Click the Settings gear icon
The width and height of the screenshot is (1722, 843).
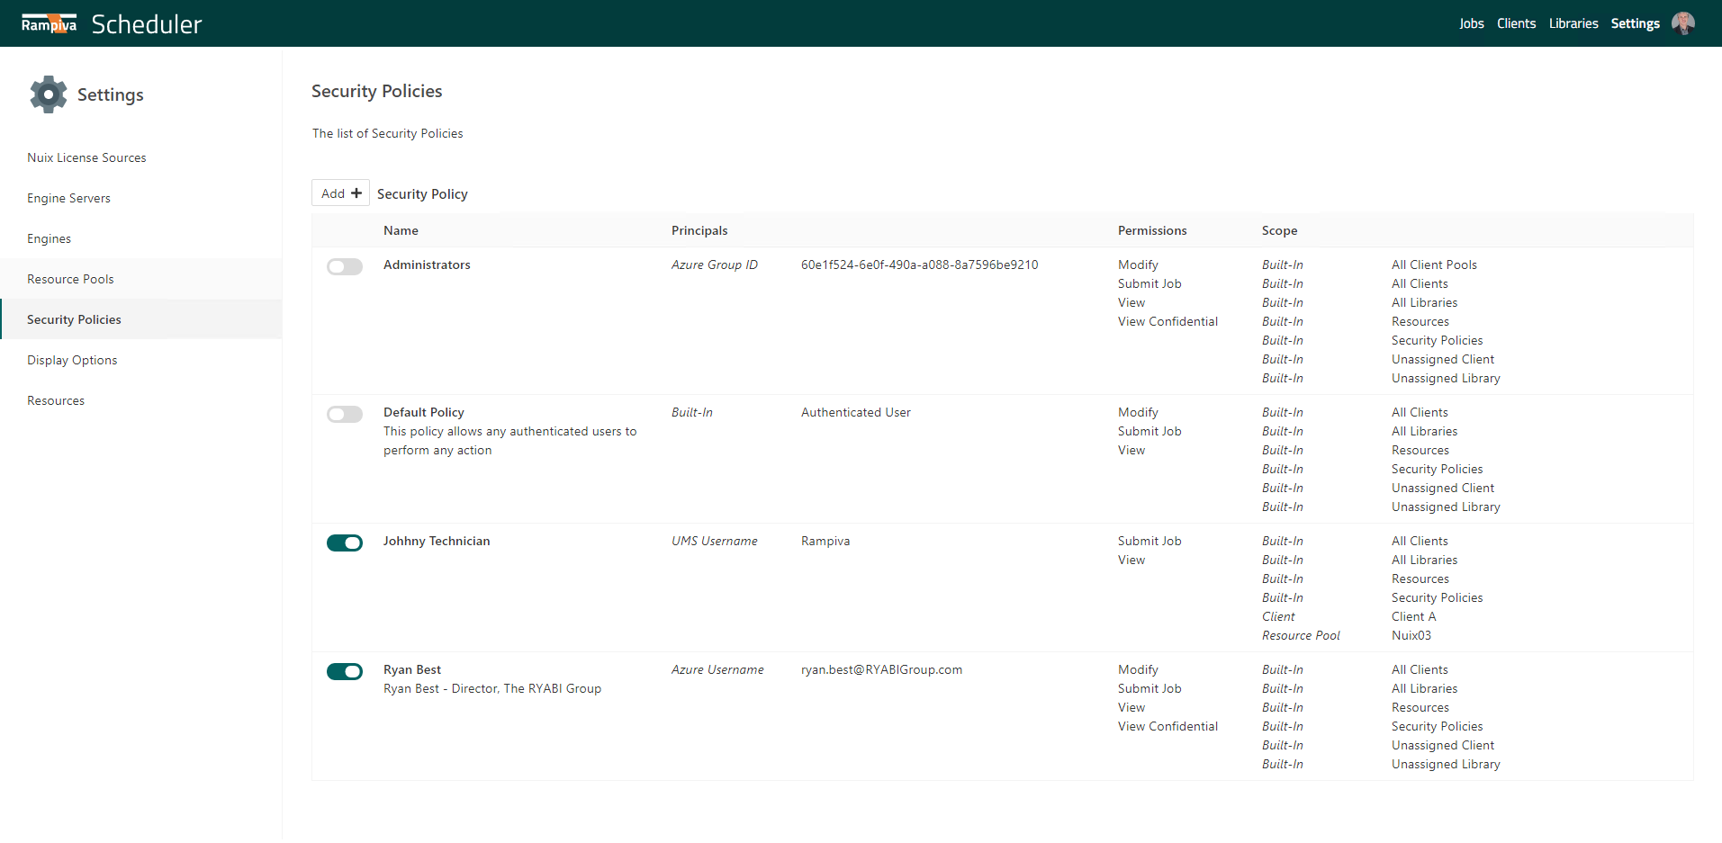[x=49, y=94]
